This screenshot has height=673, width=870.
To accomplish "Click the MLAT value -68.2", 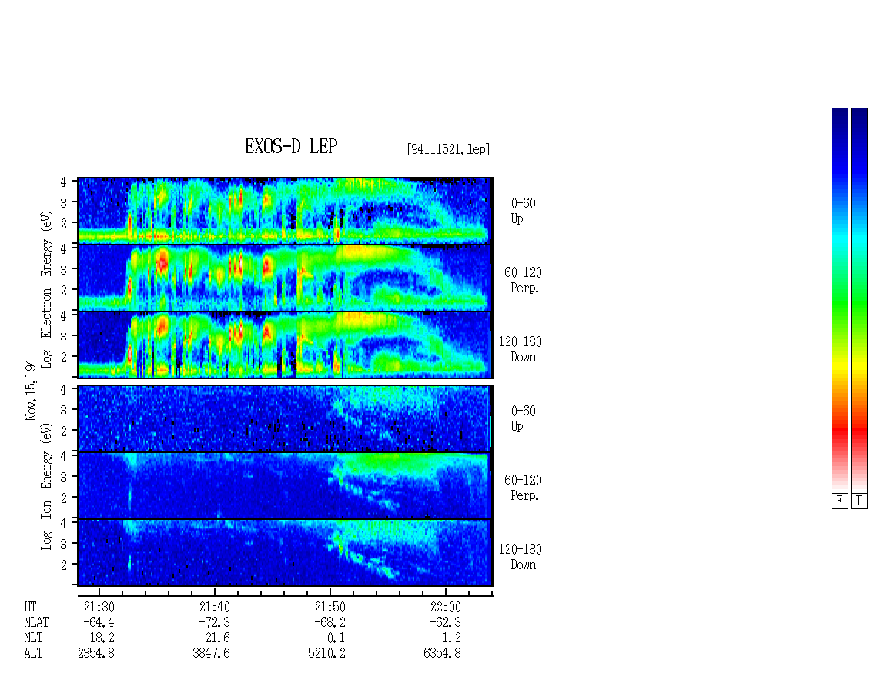I will 330,622.
